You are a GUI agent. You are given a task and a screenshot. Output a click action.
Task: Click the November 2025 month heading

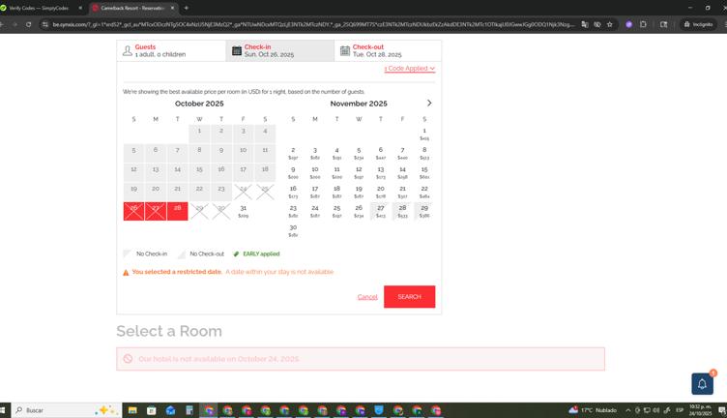(x=359, y=104)
